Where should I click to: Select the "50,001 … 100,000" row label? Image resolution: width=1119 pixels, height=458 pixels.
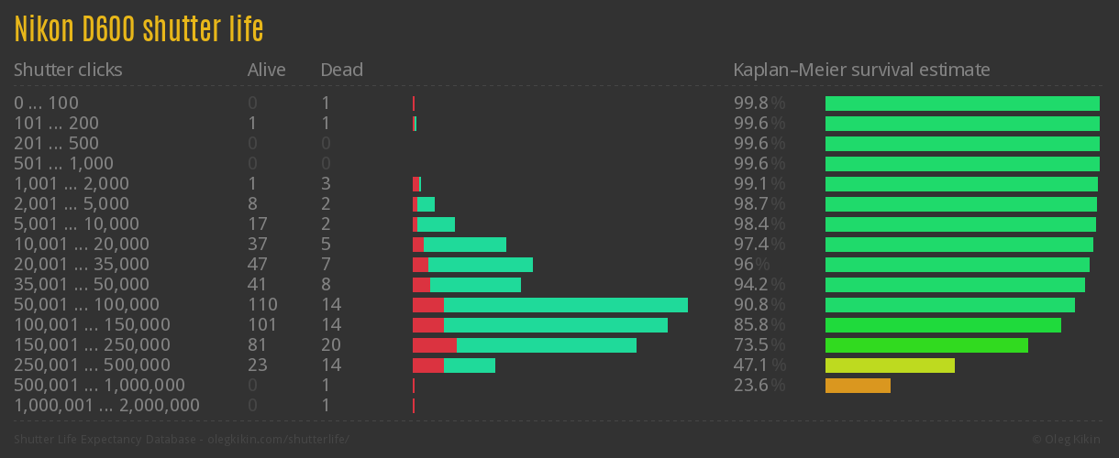coord(86,305)
